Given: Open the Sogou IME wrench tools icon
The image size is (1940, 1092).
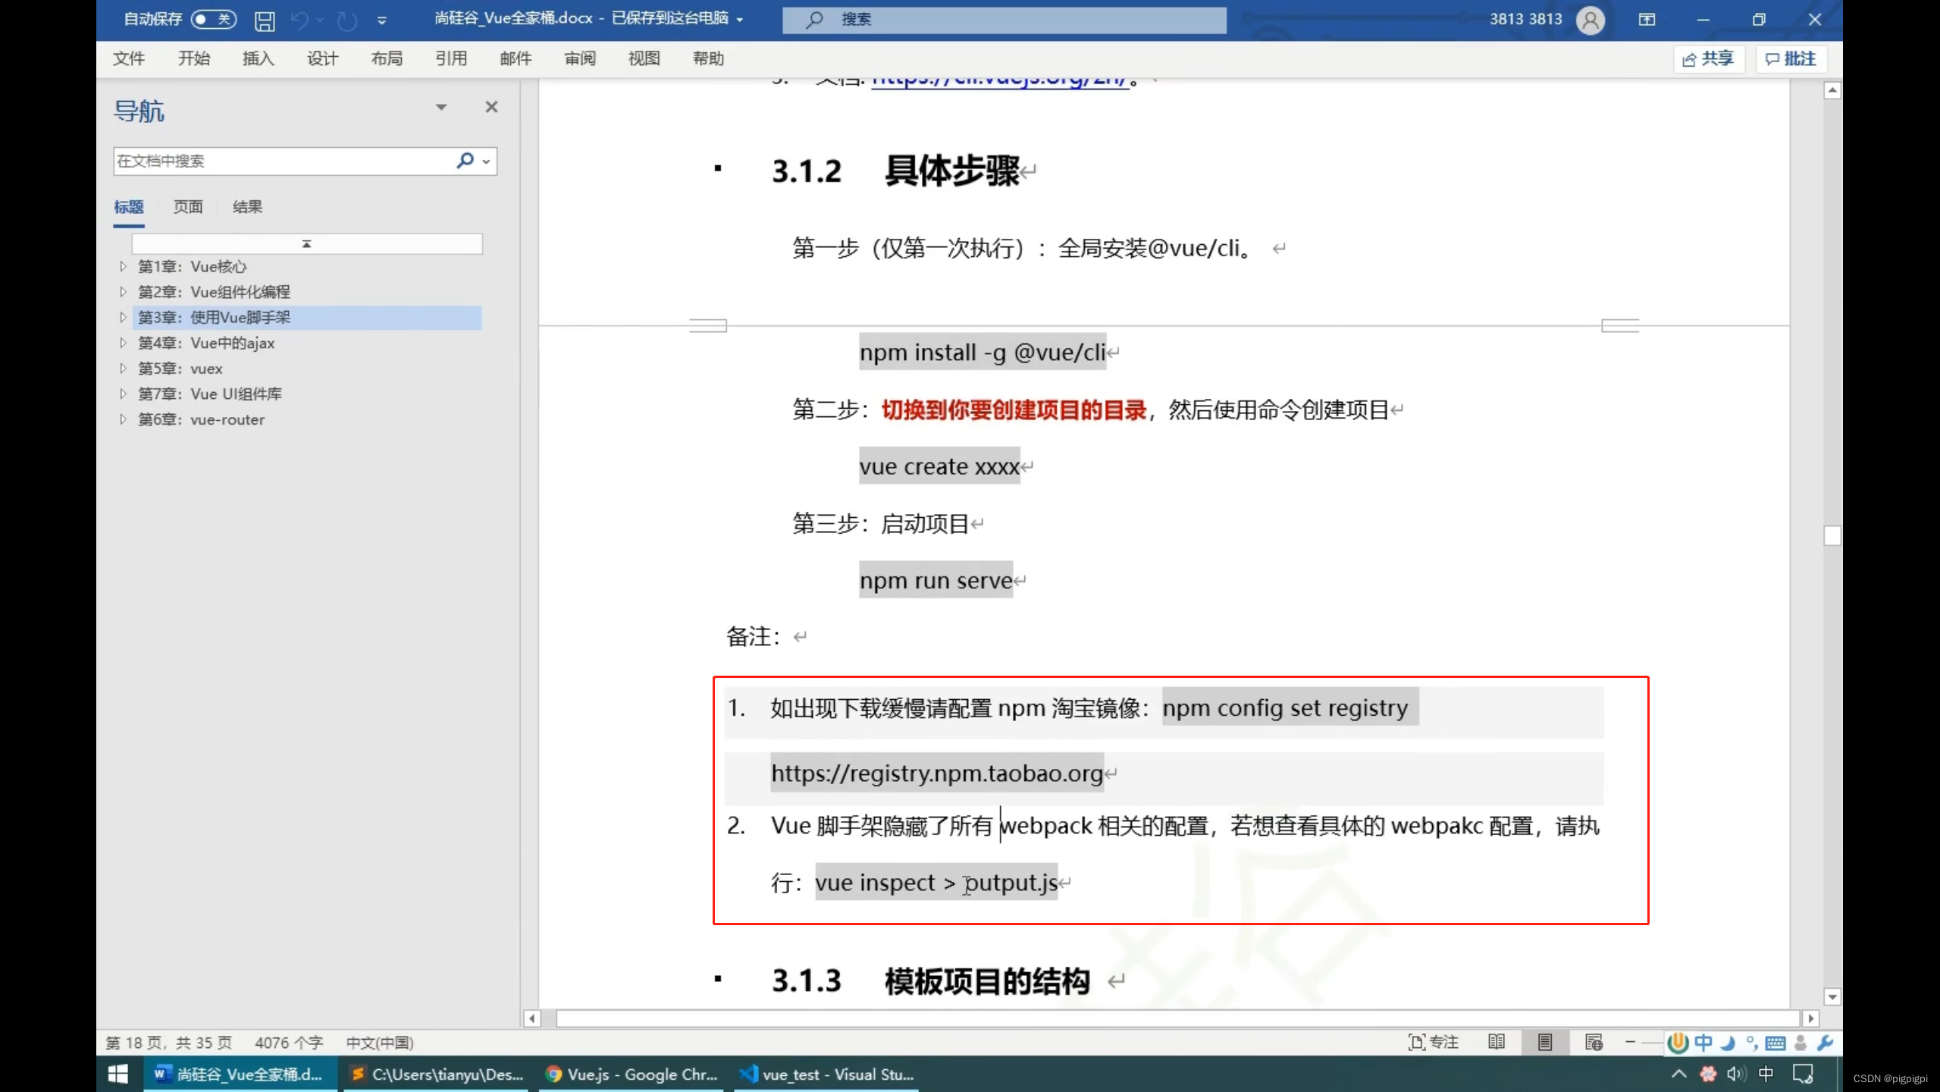Looking at the screenshot, I should coord(1826,1043).
